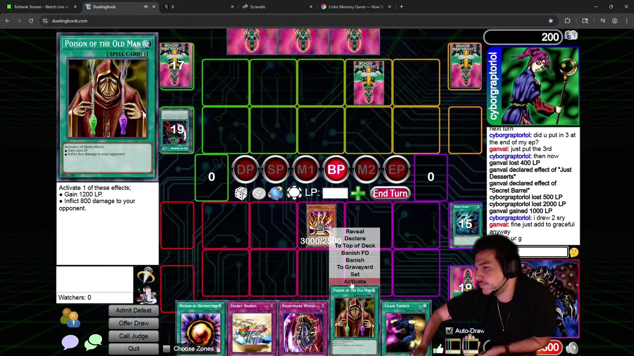634x356 pixels.
Task: Roll the die icon
Action: [241, 193]
